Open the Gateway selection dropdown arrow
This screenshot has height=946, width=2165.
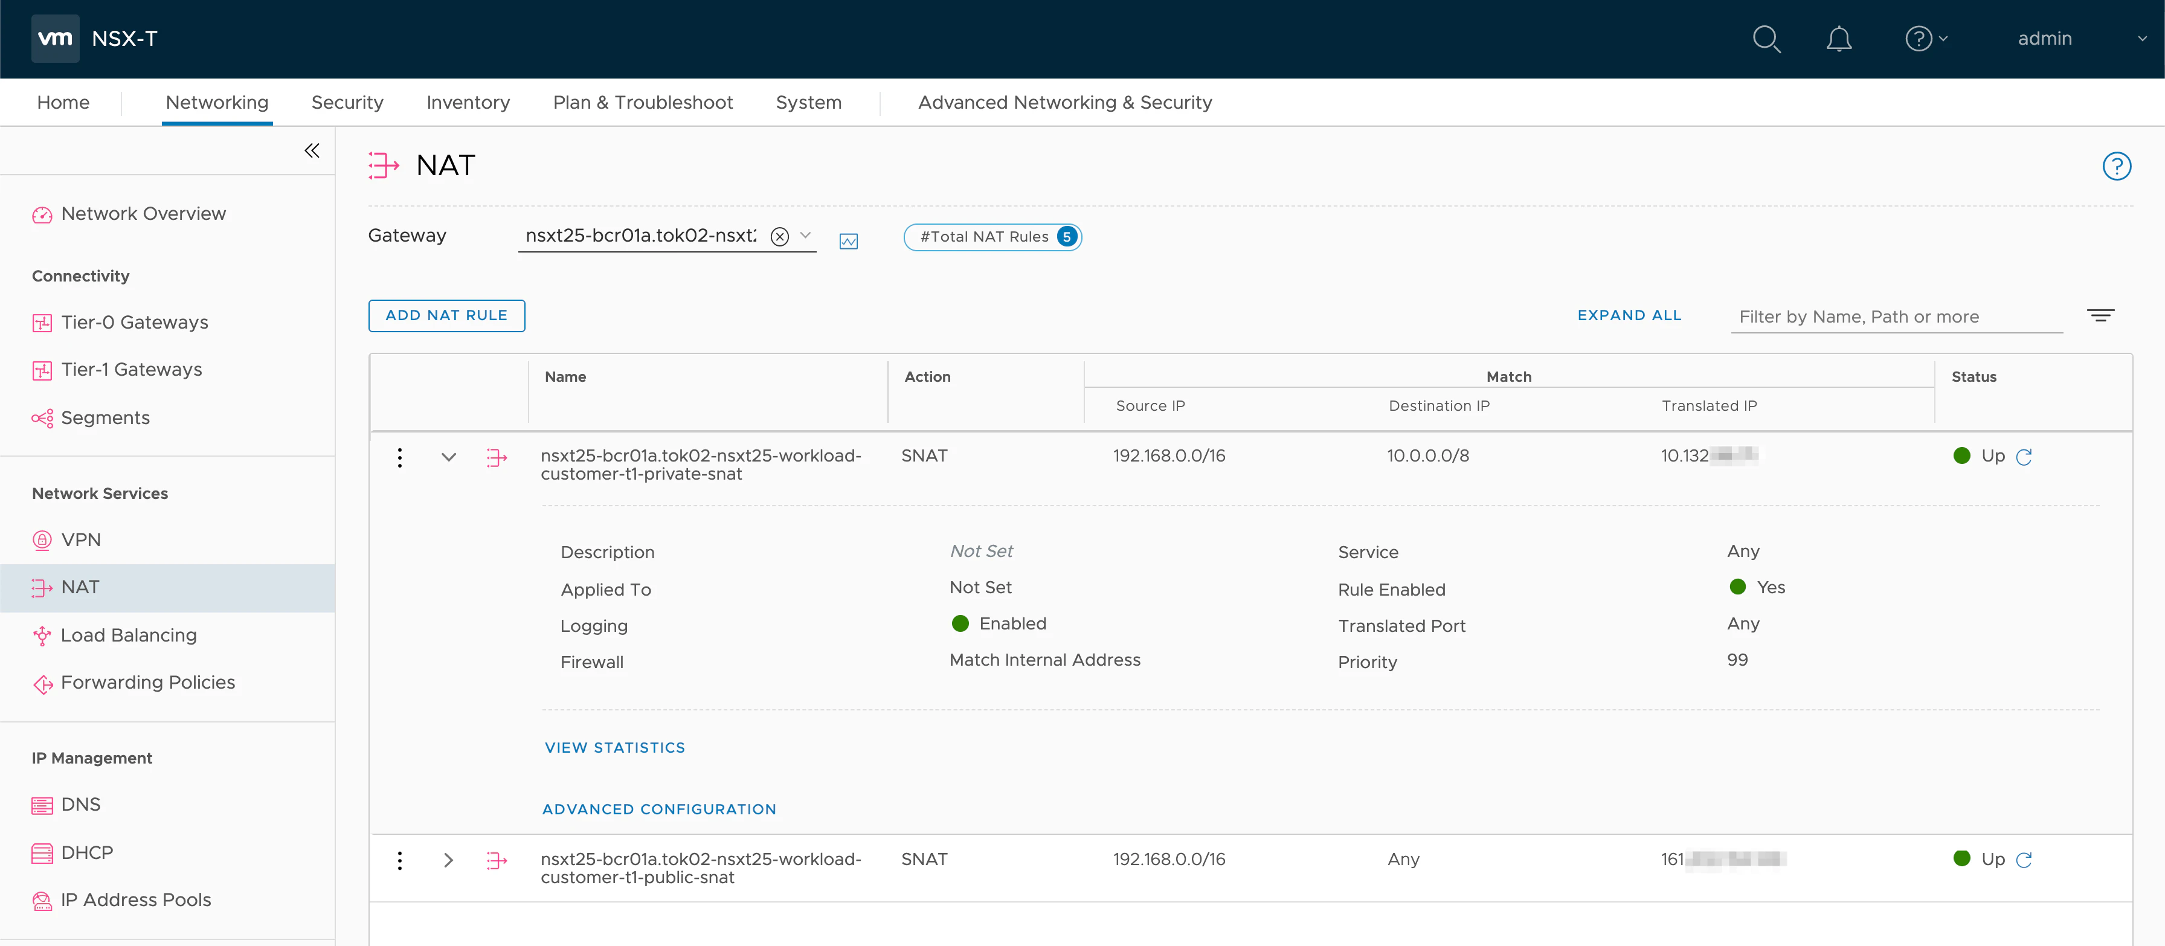click(805, 235)
